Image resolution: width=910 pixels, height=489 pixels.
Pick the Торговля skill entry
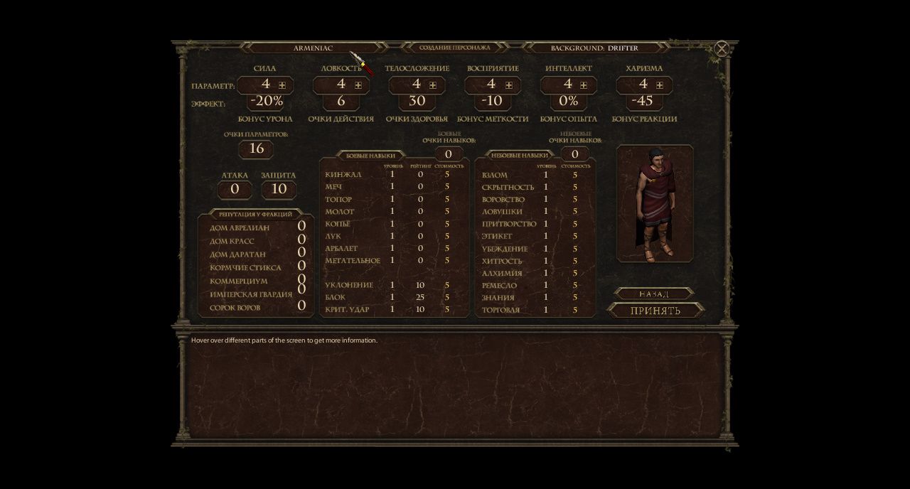click(x=500, y=310)
